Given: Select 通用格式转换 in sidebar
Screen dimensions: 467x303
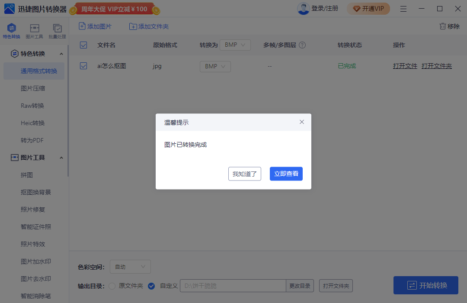Looking at the screenshot, I should click(x=34, y=71).
